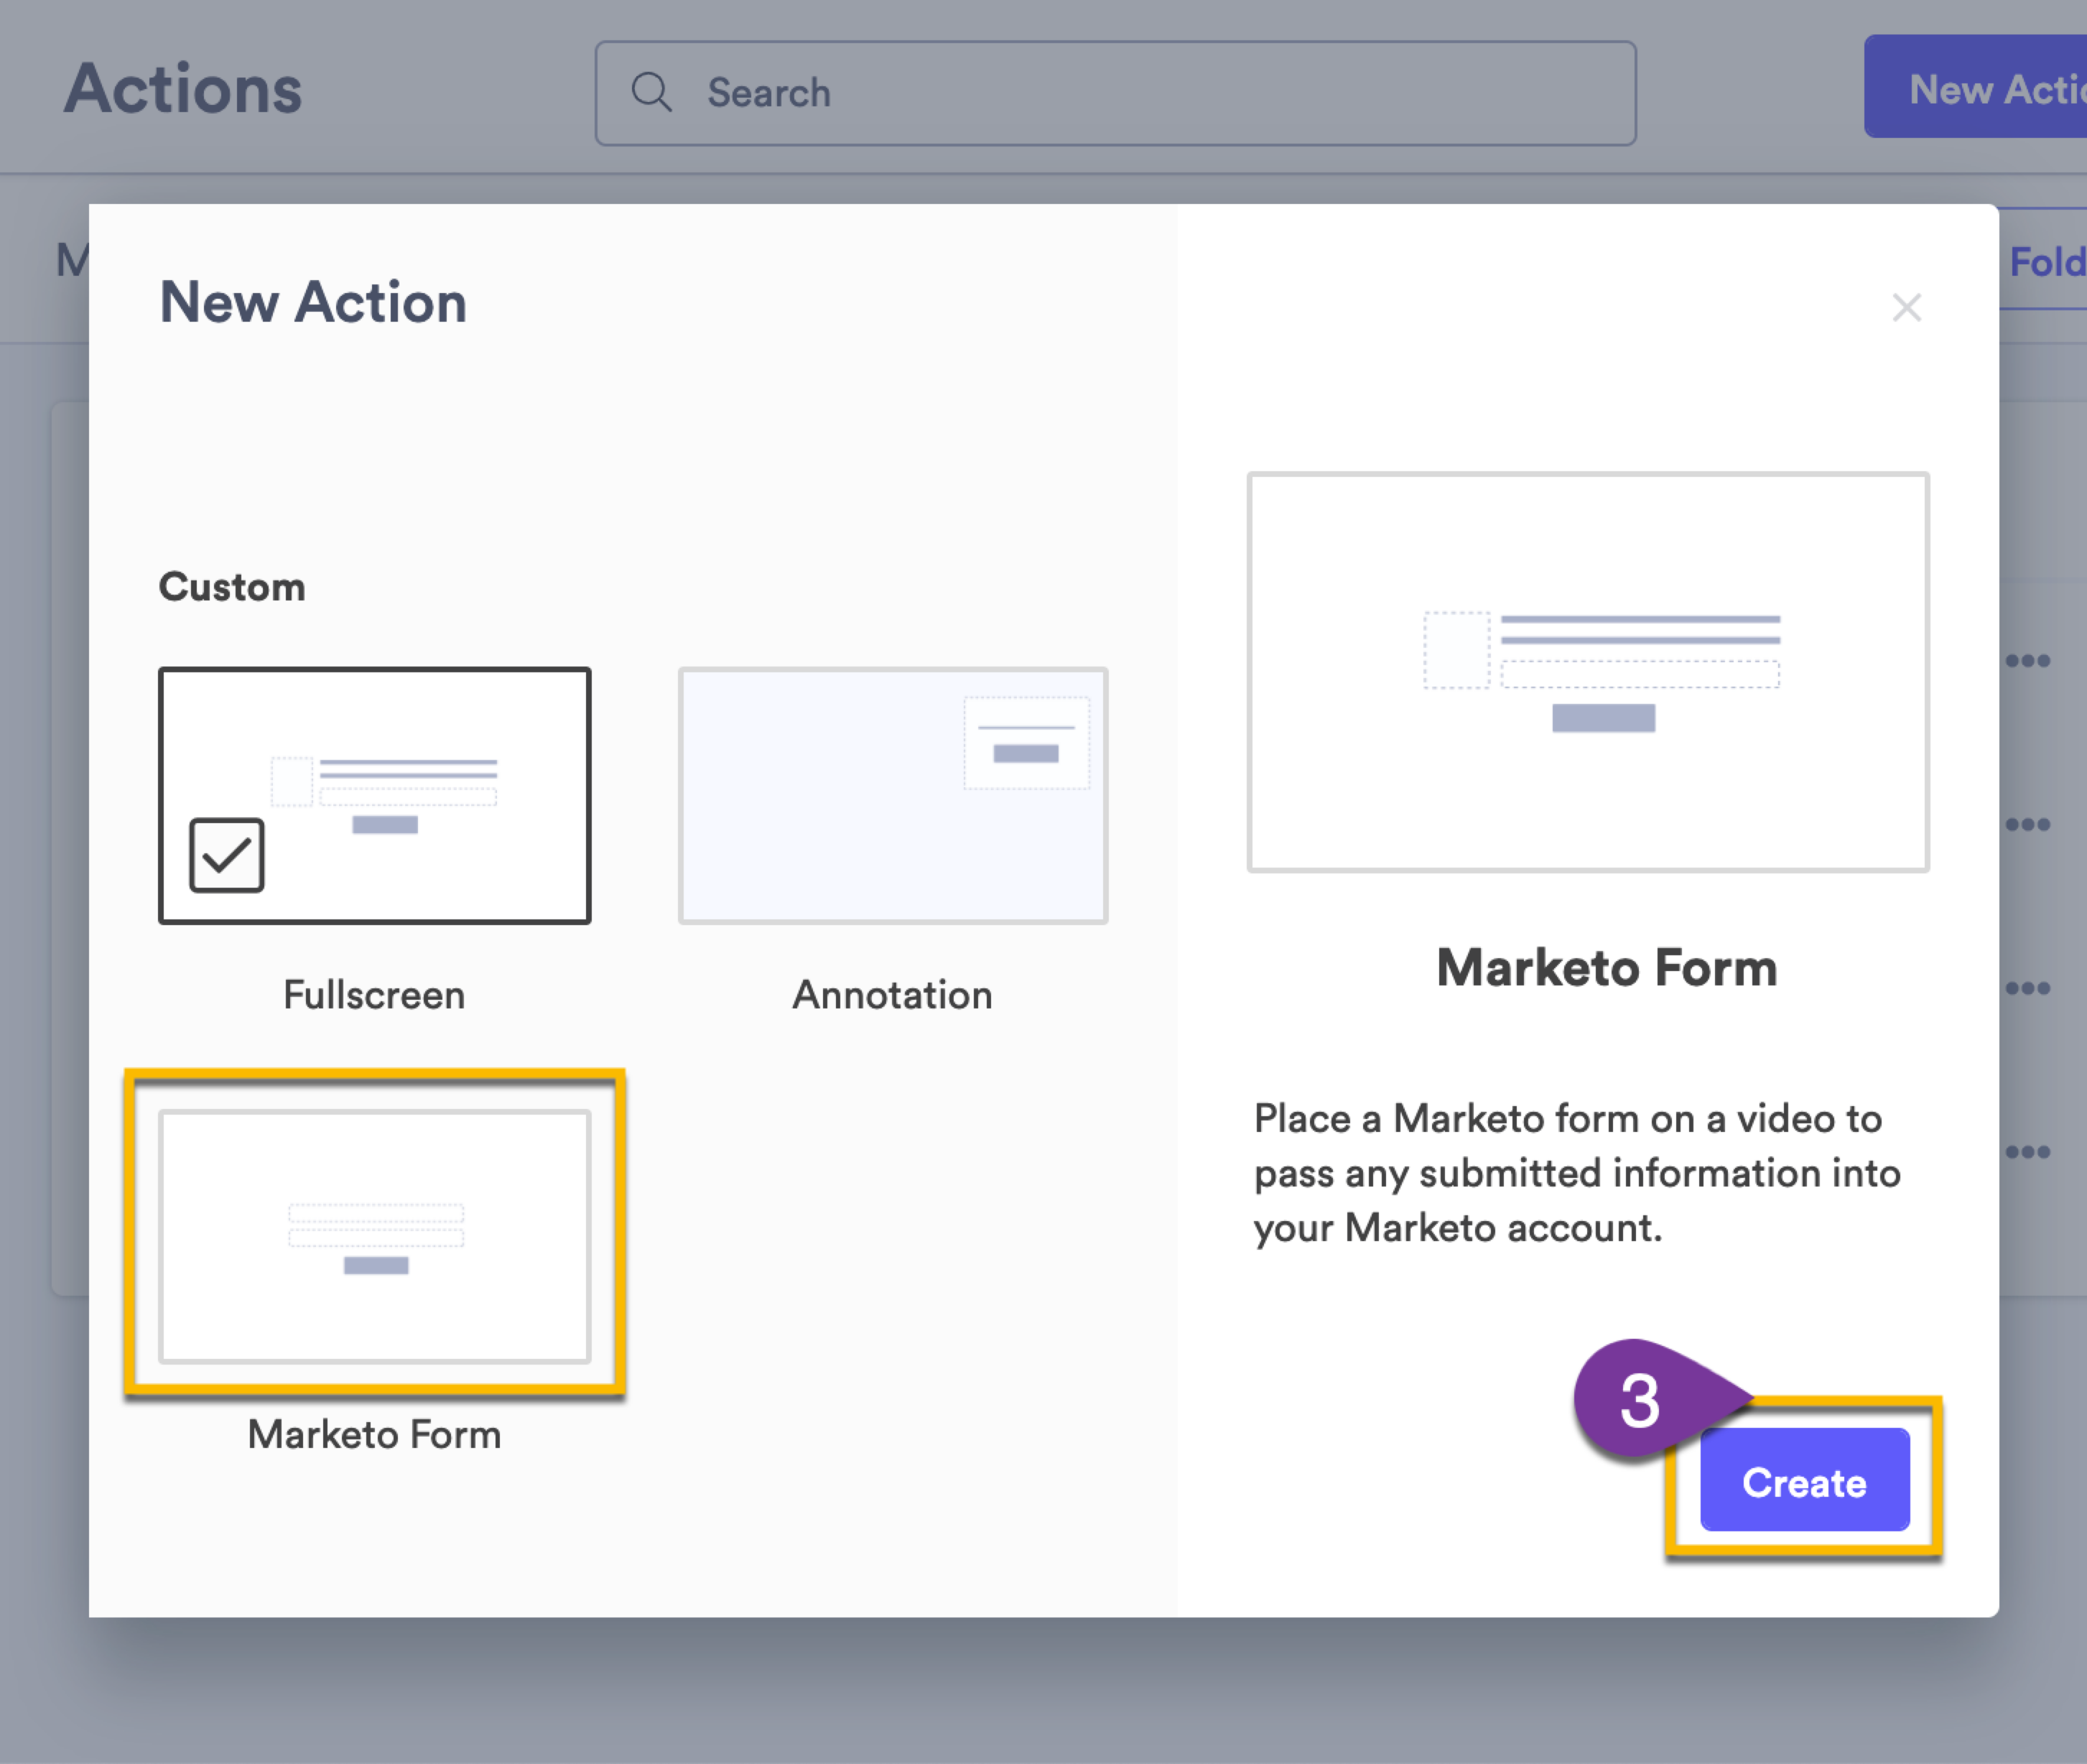Screen dimensions: 2087x1764
Task: Open the third action's ellipsis menu
Action: 2028,988
